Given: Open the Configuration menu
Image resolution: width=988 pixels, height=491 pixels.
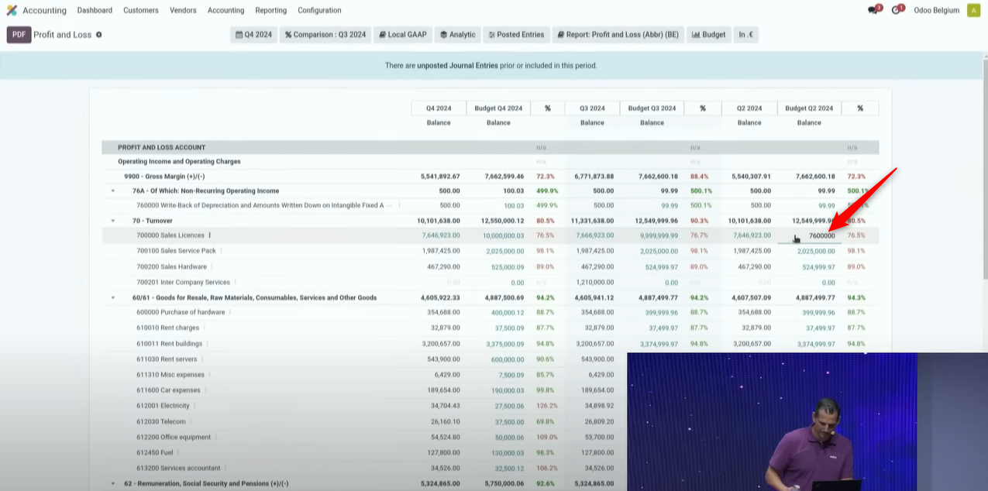Looking at the screenshot, I should click(x=319, y=10).
